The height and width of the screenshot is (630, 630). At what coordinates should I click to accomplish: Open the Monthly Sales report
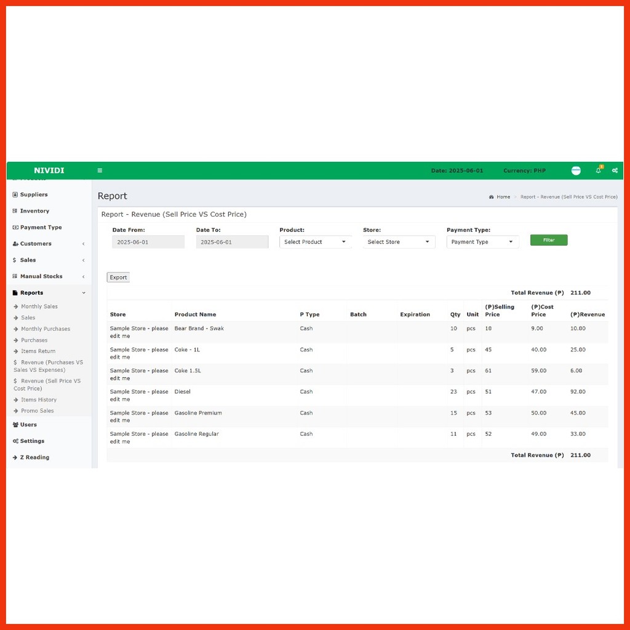tap(39, 306)
